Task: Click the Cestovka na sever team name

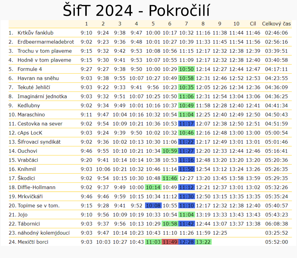Action: click(40, 124)
